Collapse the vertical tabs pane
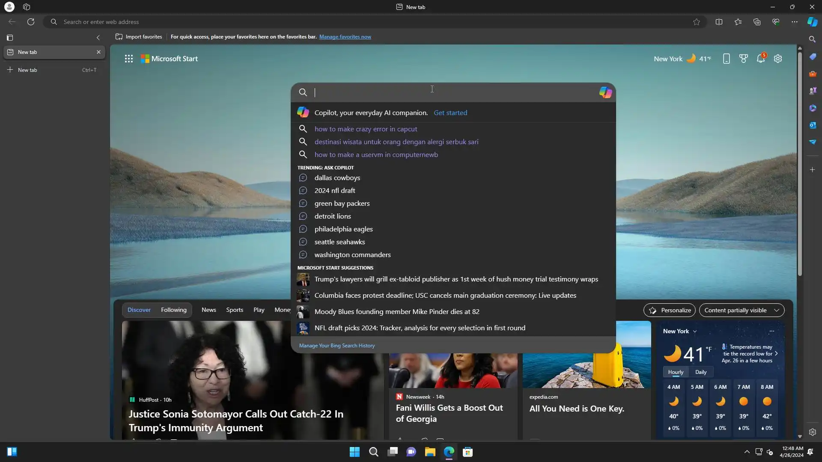This screenshot has height=462, width=822. pyautogui.click(x=98, y=38)
